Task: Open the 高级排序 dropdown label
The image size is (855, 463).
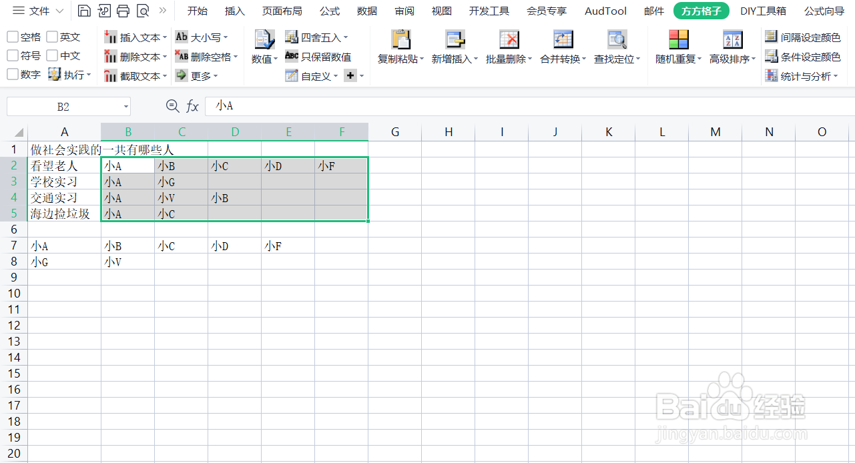Action: point(732,59)
